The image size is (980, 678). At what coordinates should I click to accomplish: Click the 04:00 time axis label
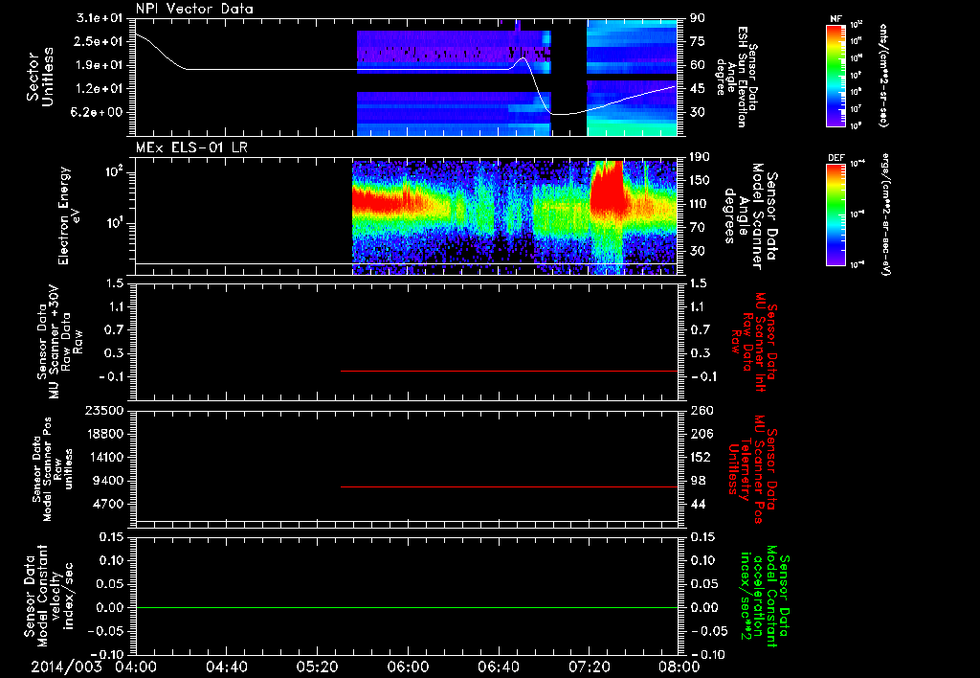tap(136, 667)
